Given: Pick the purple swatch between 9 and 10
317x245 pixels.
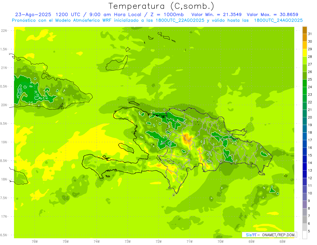Looking at the screenshot, I should pos(305,197).
